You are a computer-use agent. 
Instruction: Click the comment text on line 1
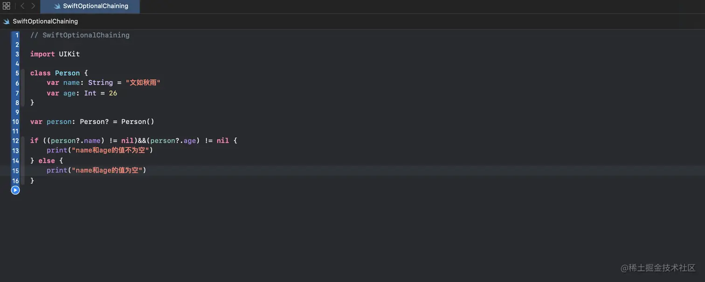80,35
